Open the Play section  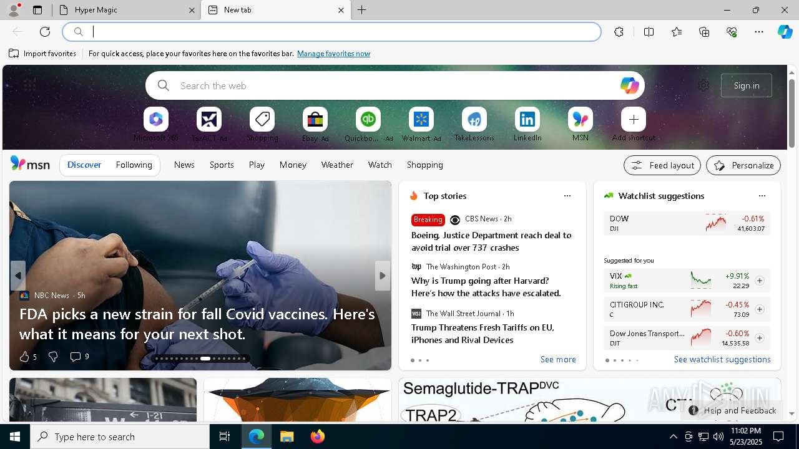pyautogui.click(x=257, y=165)
